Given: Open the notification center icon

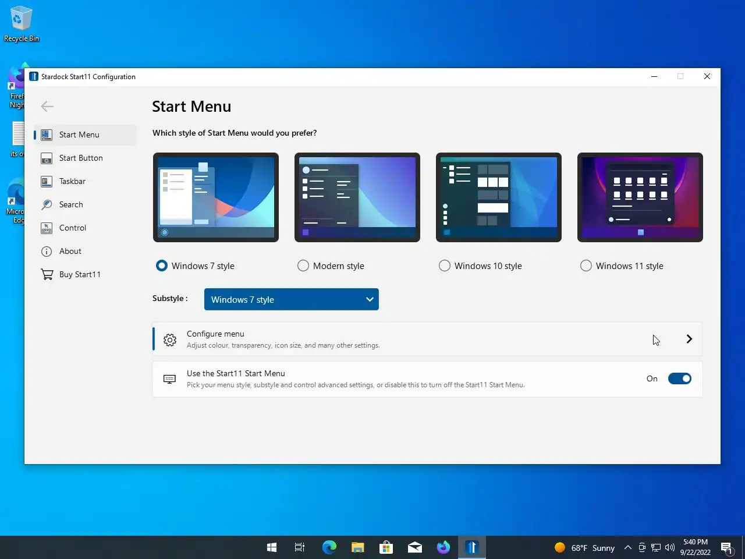Looking at the screenshot, I should point(726,547).
